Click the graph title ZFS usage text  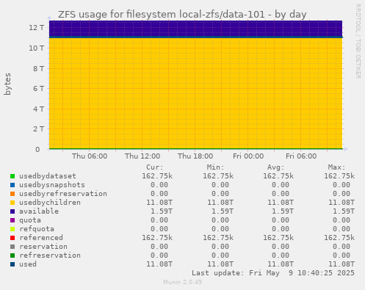(x=182, y=15)
